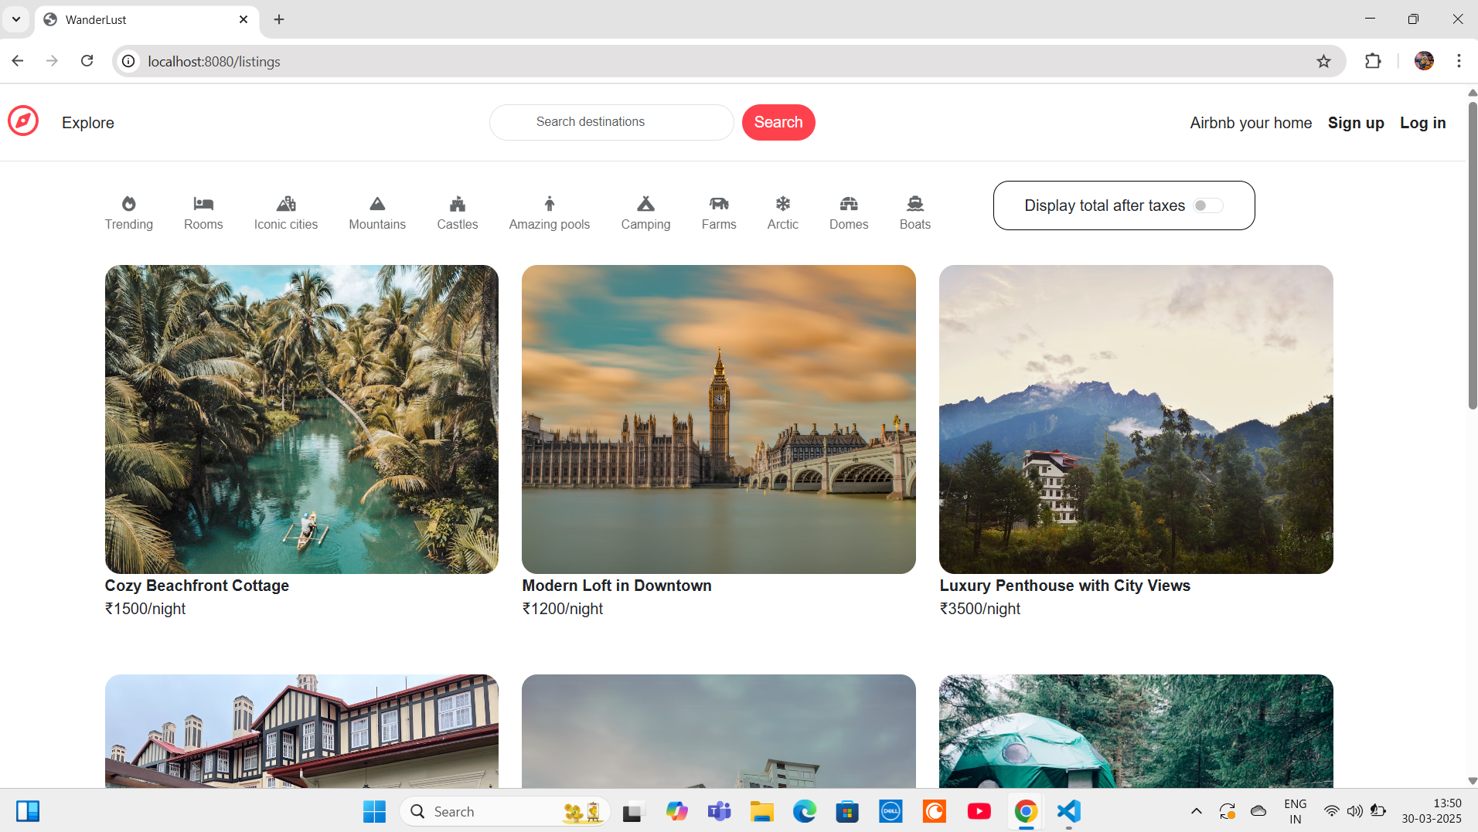Image resolution: width=1478 pixels, height=832 pixels.
Task: Click the WanderLust compass logo
Action: click(23, 121)
